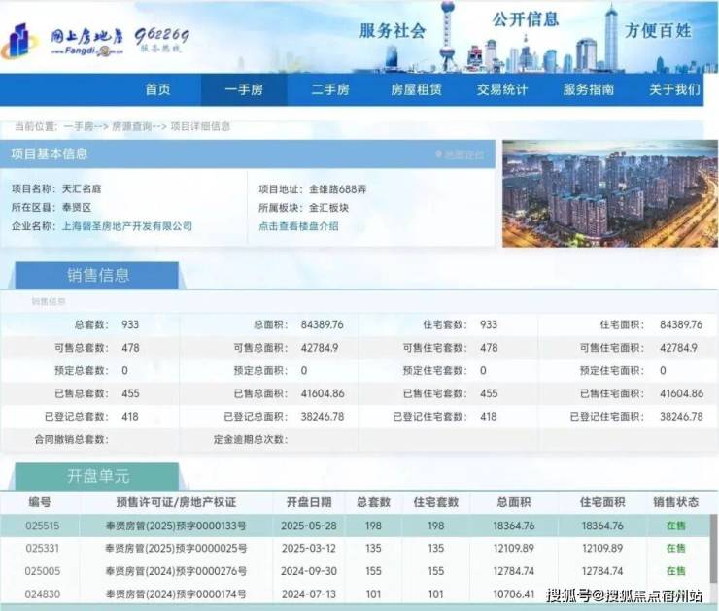Go to the 房屋租赁 section
The height and width of the screenshot is (611, 719).
click(416, 89)
